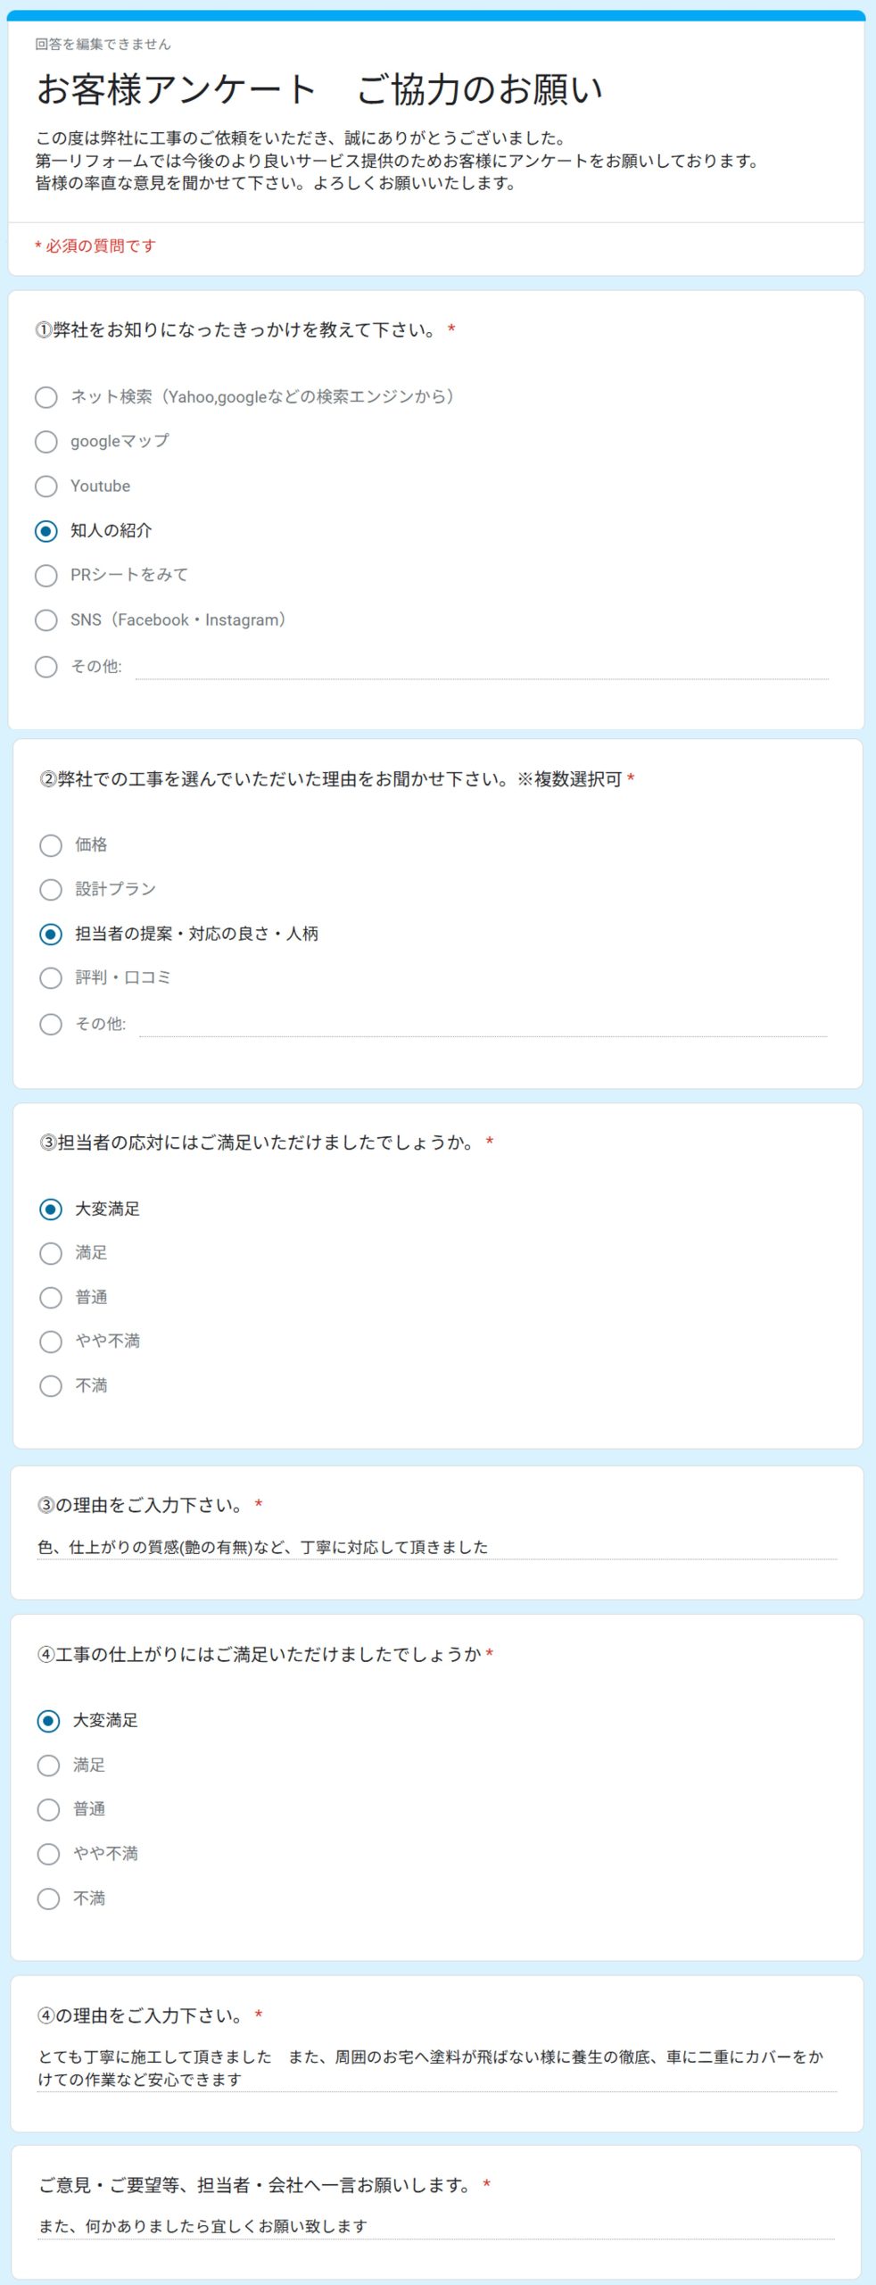The image size is (876, 2285).
Task: Select やや不満 under question ③
Action: pyautogui.click(x=51, y=1342)
